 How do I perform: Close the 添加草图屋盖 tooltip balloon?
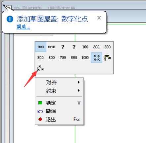pos(99,18)
